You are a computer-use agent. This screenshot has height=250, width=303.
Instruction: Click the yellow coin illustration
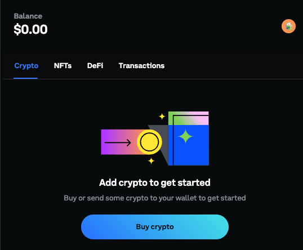[x=149, y=142]
